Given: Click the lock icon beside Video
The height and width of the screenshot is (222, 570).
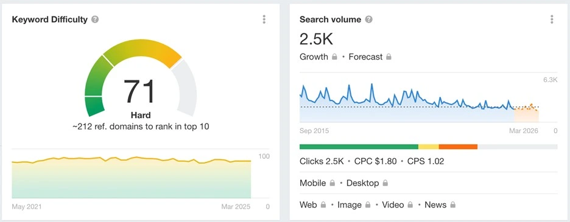Looking at the screenshot, I should (x=410, y=205).
